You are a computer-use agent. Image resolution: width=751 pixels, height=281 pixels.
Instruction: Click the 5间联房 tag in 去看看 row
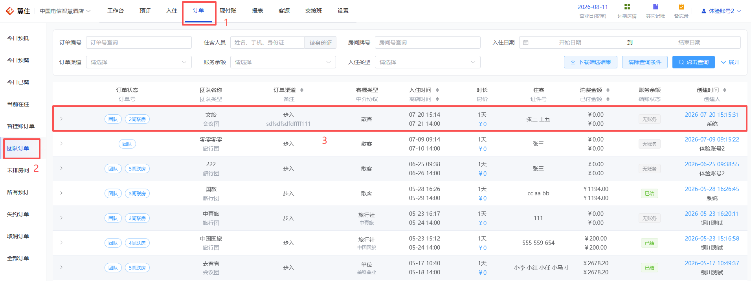(x=137, y=268)
